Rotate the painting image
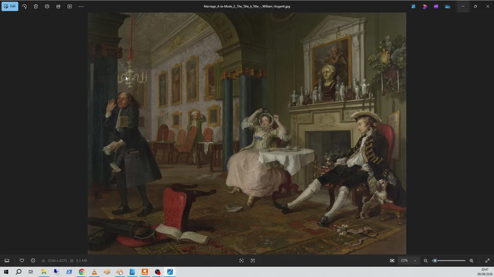The height and width of the screenshot is (277, 494). (x=24, y=7)
